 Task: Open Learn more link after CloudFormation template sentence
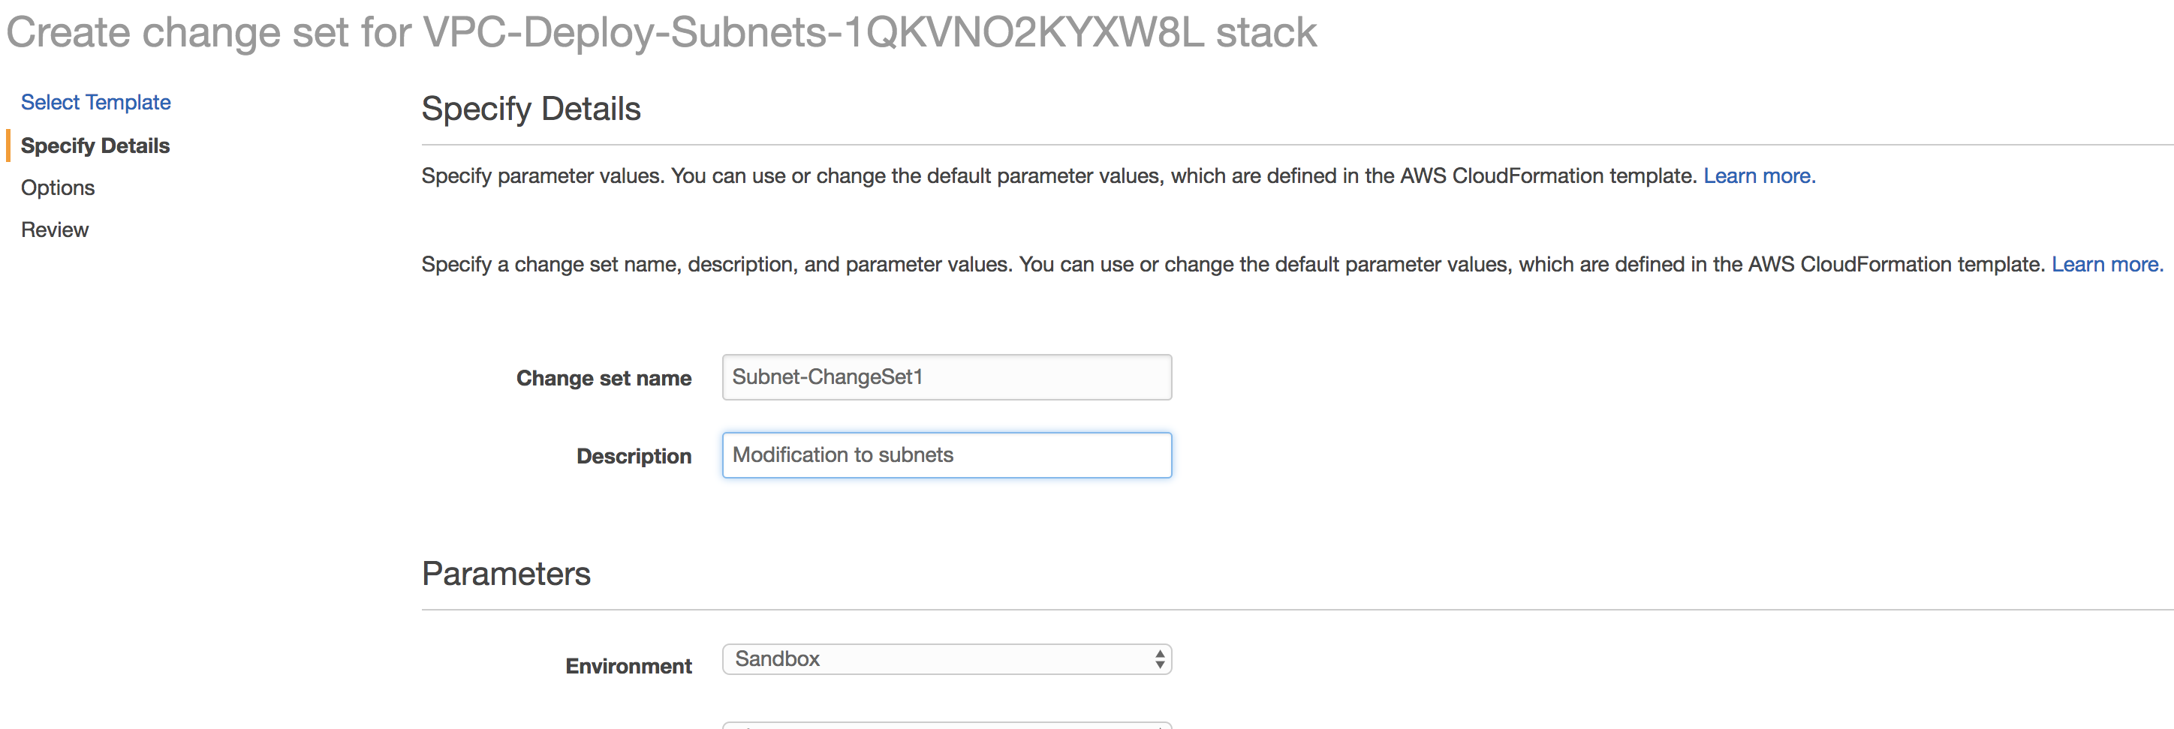point(1759,175)
